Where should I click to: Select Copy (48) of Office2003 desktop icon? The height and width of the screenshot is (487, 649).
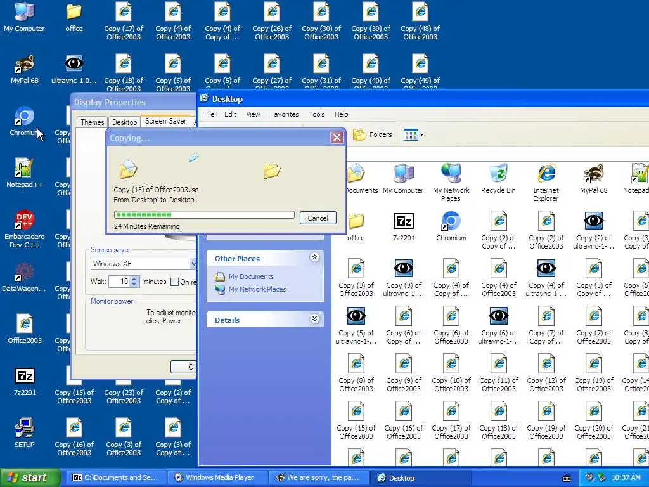(420, 21)
